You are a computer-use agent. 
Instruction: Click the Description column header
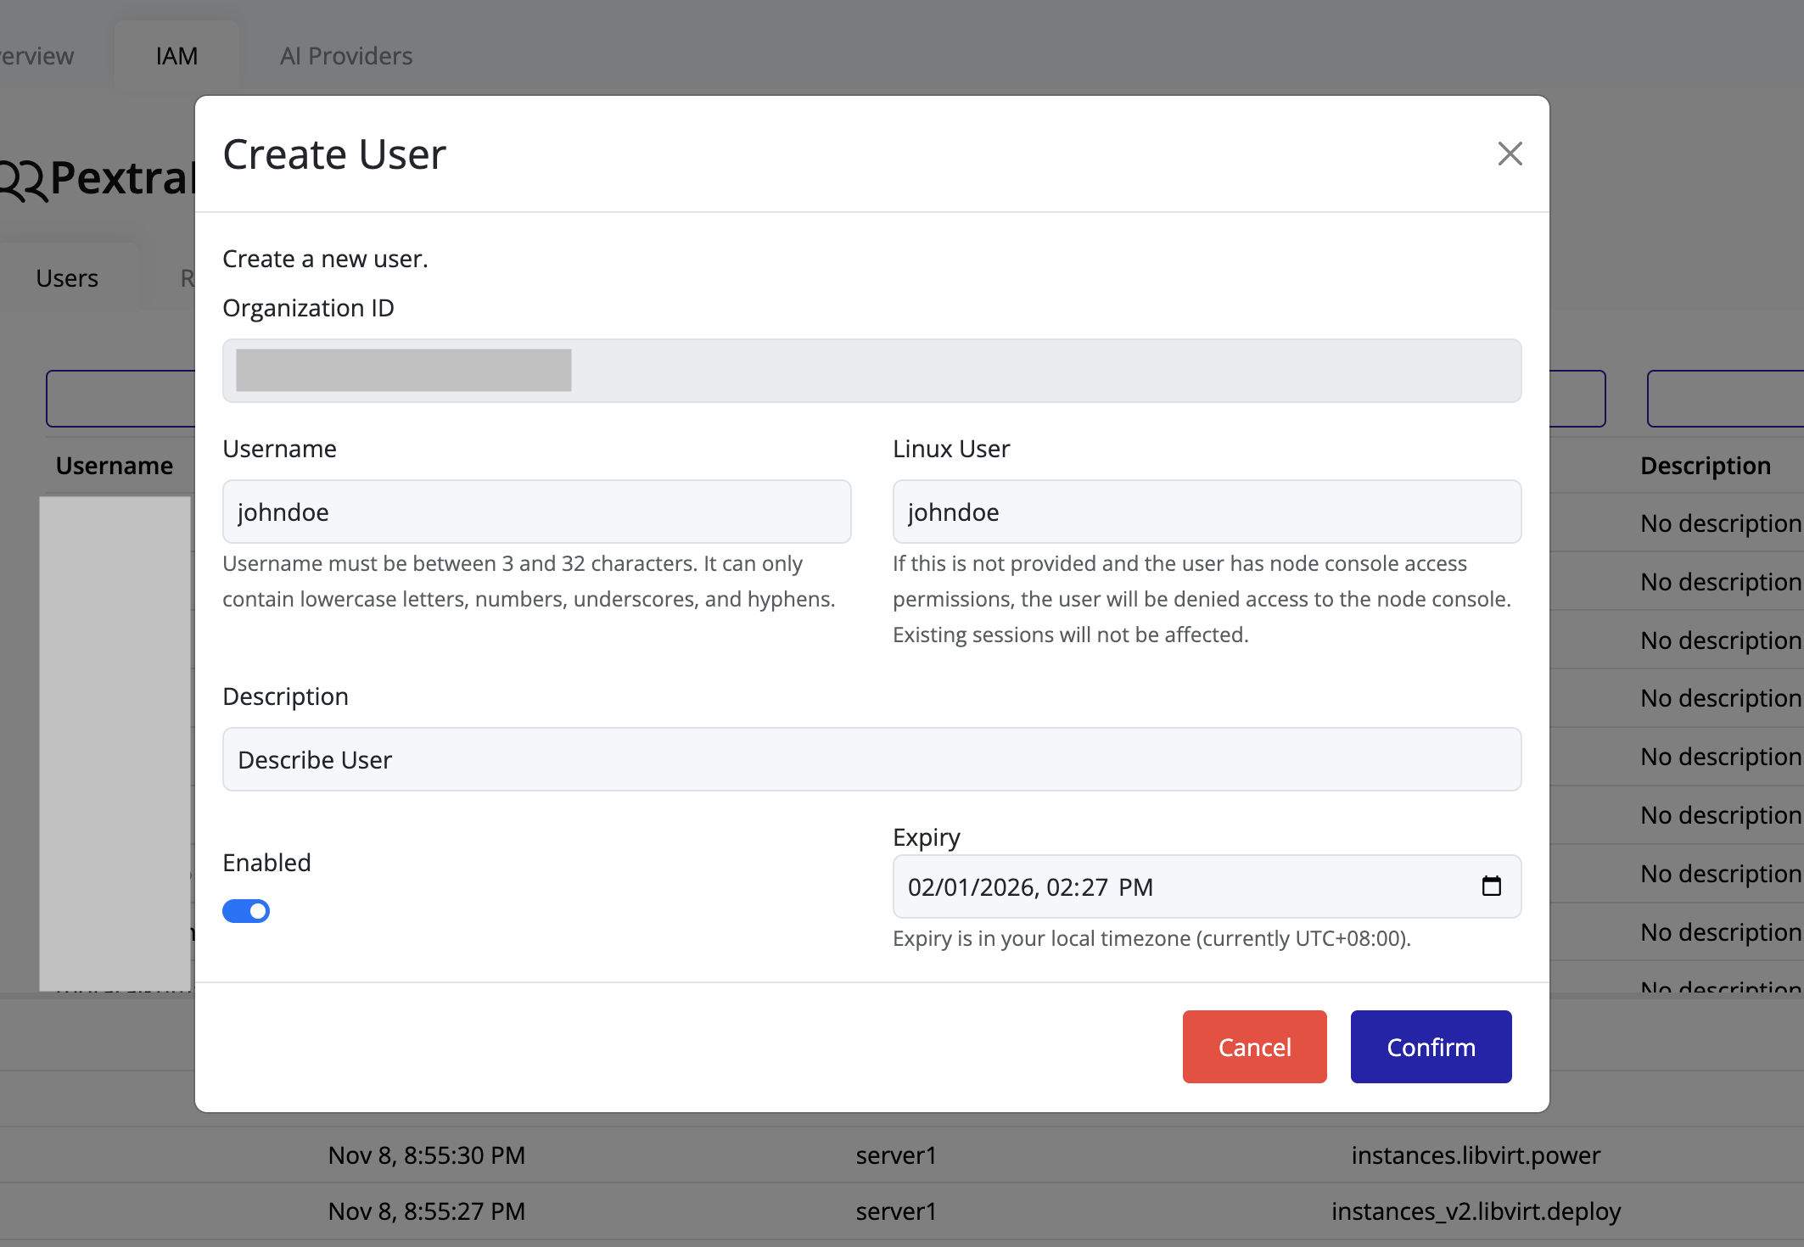(x=1703, y=465)
